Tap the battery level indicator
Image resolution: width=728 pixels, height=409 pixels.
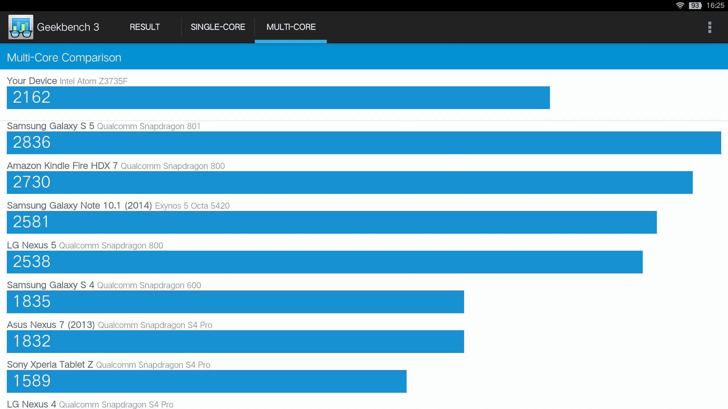coord(695,5)
